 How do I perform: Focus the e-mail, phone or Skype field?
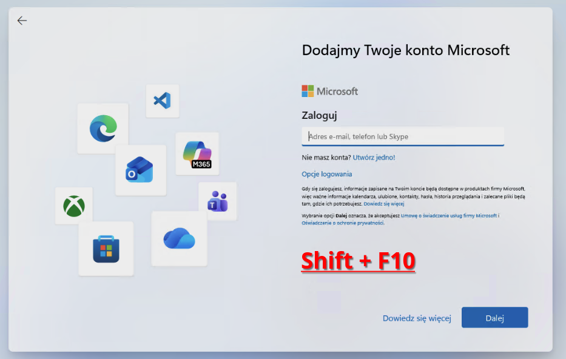click(x=403, y=136)
